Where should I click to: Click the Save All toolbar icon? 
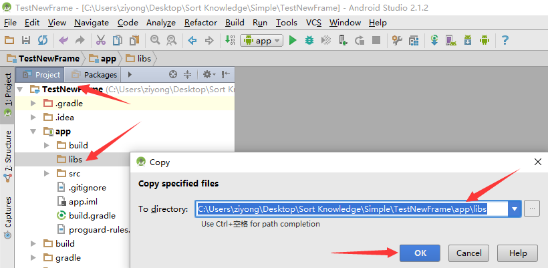coord(26,41)
